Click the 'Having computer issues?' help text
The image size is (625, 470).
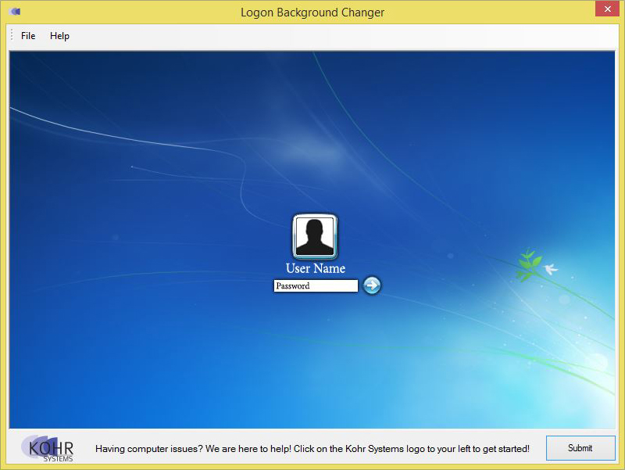(312, 449)
